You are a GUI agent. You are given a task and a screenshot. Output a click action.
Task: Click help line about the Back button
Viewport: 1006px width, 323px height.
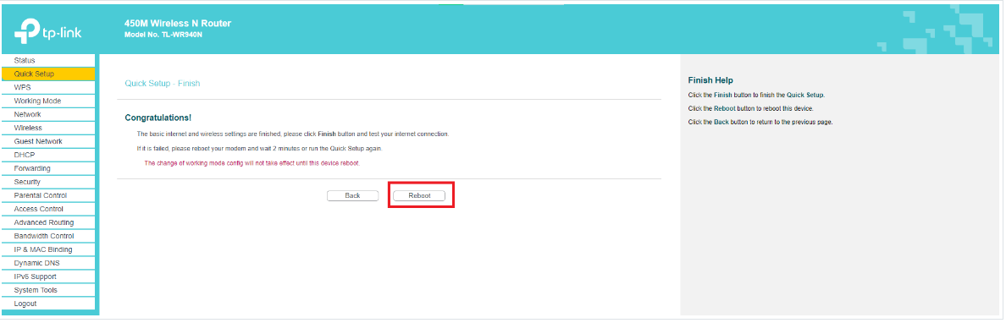coord(760,122)
